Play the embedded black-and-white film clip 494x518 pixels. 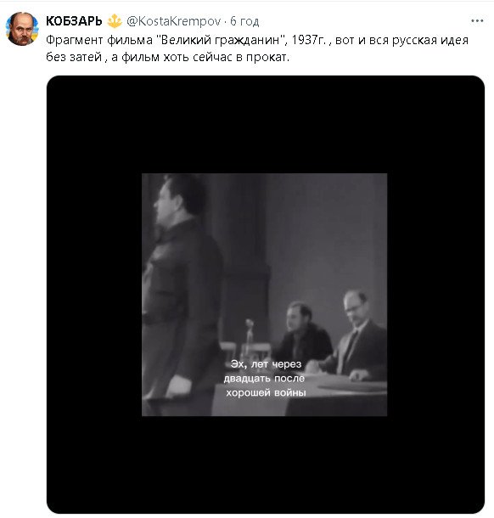tap(264, 295)
